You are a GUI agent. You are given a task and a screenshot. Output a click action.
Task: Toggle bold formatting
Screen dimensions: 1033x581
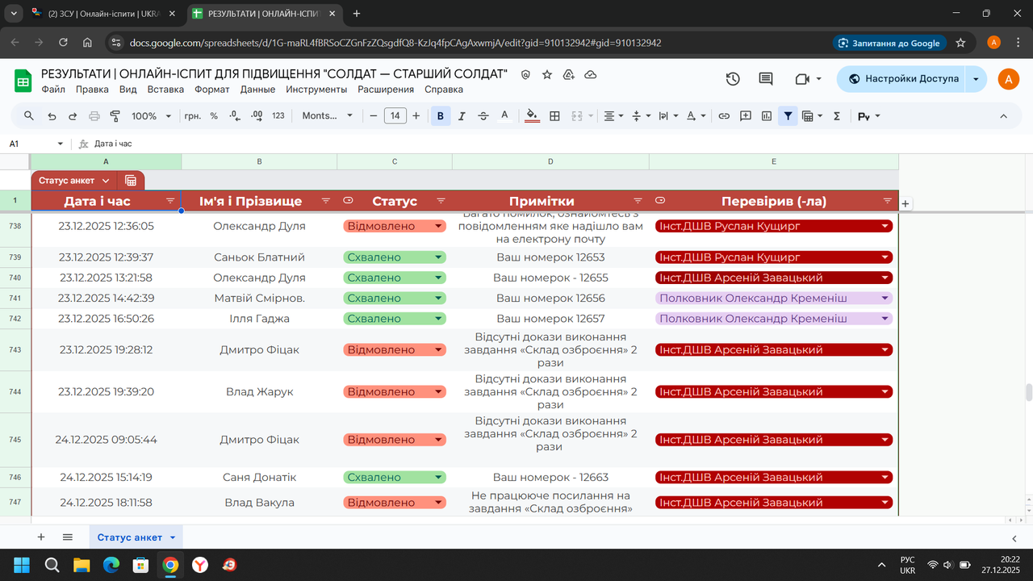click(x=441, y=116)
